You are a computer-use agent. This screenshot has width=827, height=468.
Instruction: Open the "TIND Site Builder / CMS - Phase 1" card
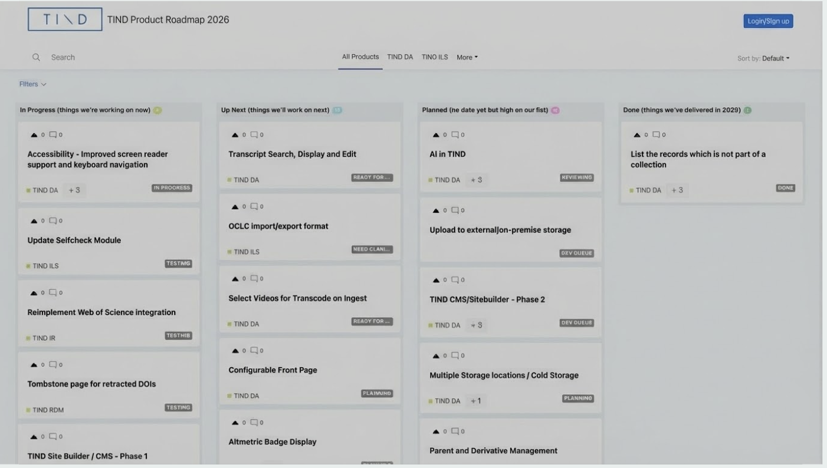[88, 455]
